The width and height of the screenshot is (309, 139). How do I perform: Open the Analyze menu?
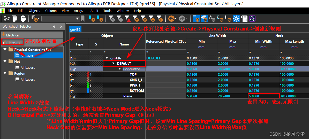coord(80,11)
